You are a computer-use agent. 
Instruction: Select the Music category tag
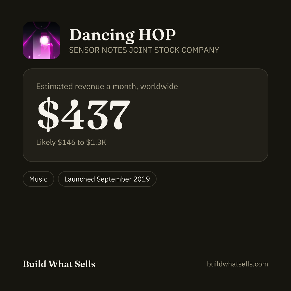coord(39,179)
